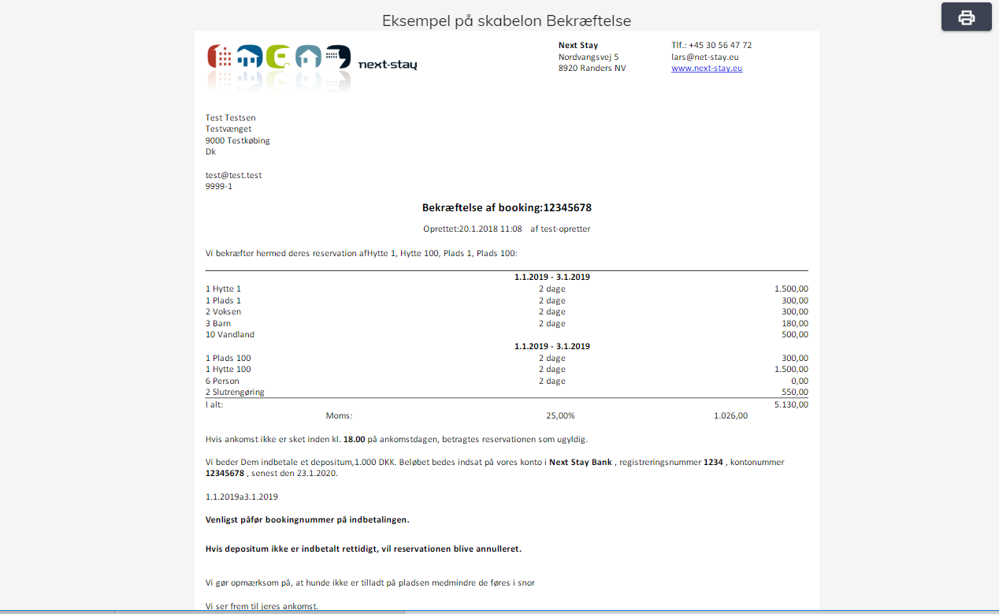Select the "550,00" amount for Slutrengøring
The image size is (999, 614).
pyautogui.click(x=794, y=393)
